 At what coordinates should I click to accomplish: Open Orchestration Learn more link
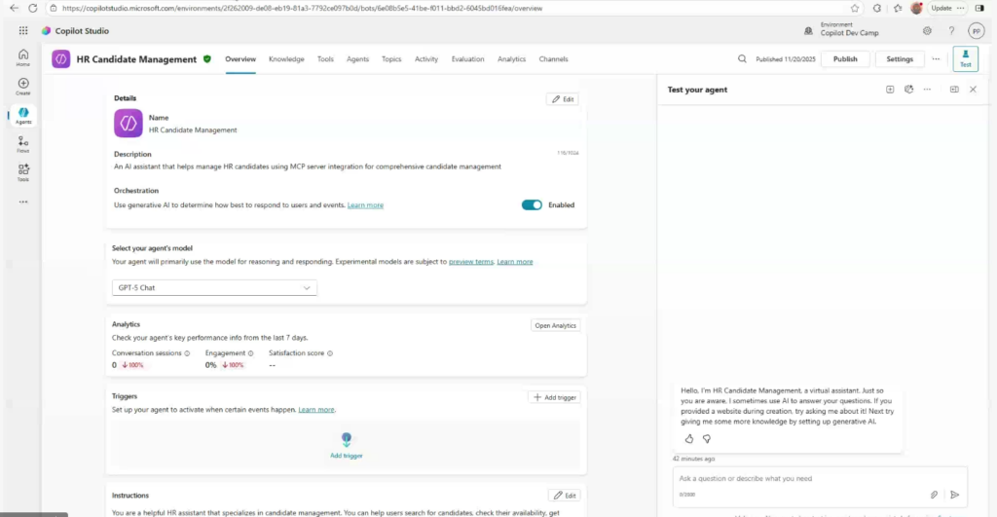click(x=365, y=204)
